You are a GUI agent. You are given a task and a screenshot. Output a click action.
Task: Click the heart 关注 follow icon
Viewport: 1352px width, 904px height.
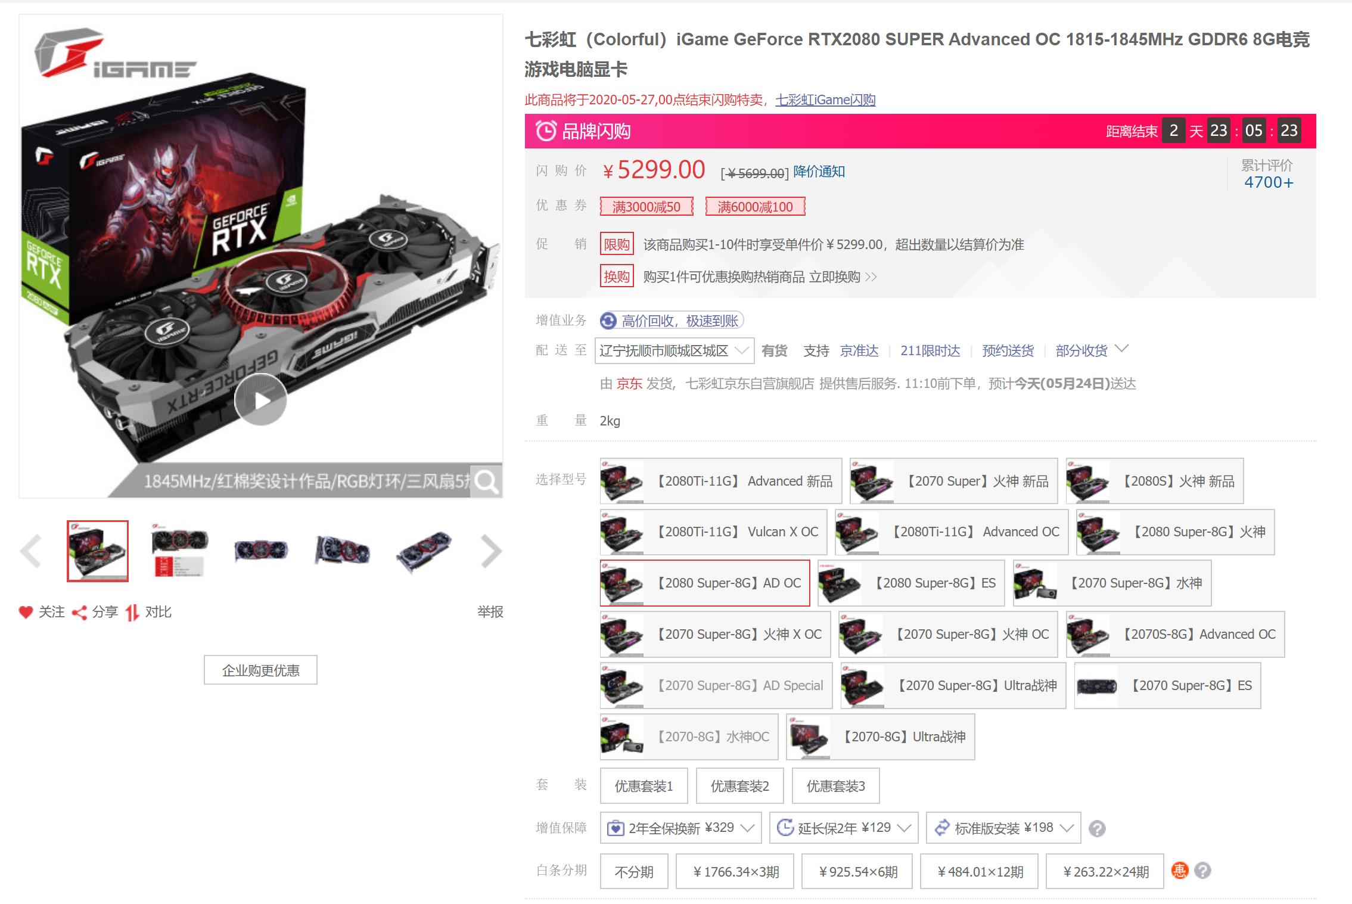[x=26, y=612]
